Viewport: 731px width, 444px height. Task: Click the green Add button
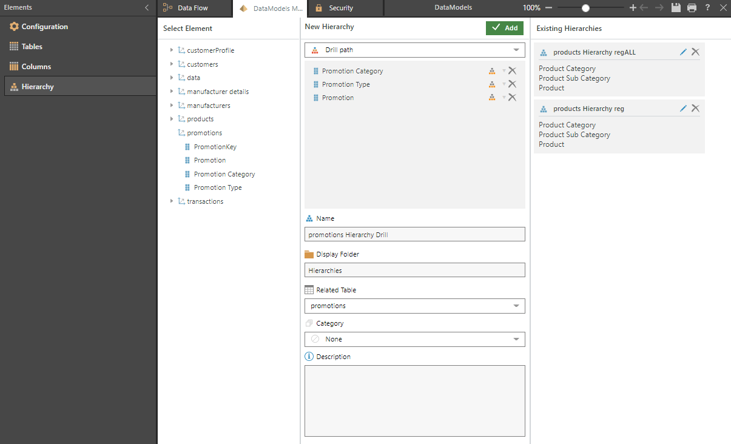[x=504, y=28]
